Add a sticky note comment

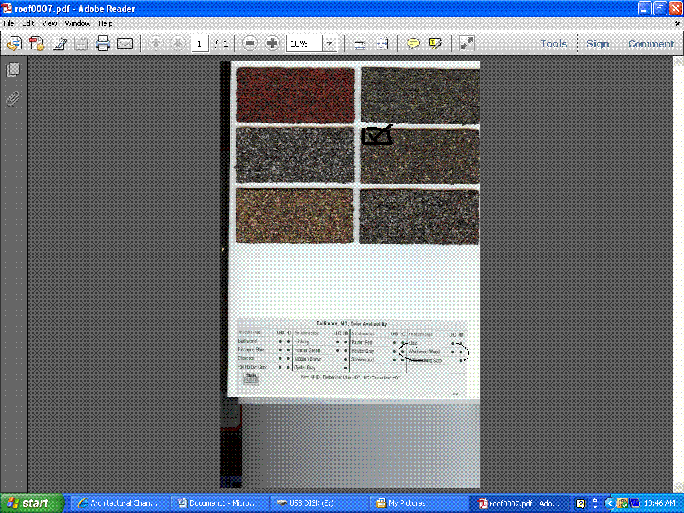pos(413,44)
